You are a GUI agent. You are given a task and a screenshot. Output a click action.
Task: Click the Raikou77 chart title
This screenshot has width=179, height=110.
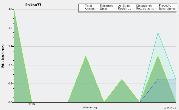click(x=33, y=5)
